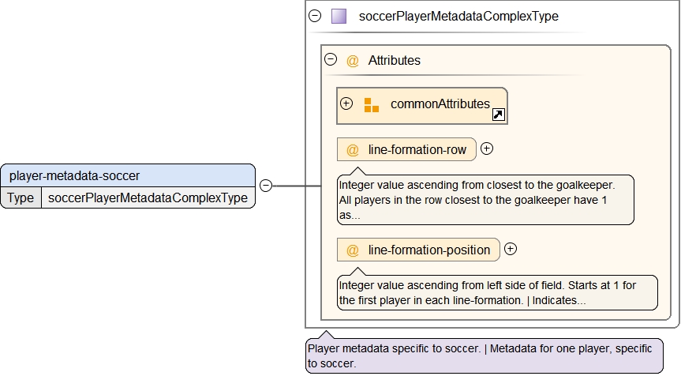
Task: Click the line-formation-row description note
Action: 485,199
